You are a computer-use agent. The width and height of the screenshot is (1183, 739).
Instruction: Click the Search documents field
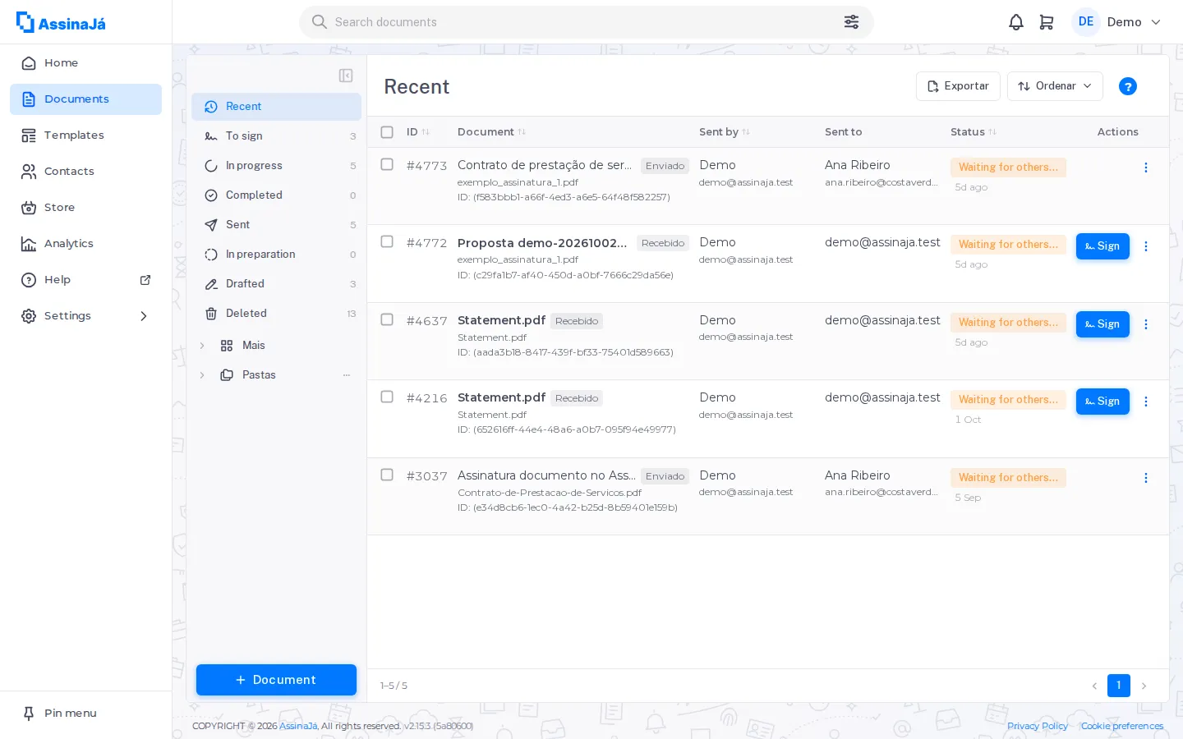pos(587,22)
